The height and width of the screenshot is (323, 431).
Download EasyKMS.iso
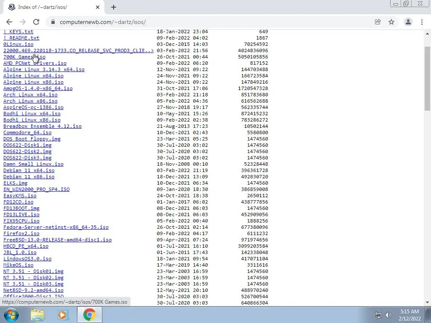pyautogui.click(x=20, y=196)
